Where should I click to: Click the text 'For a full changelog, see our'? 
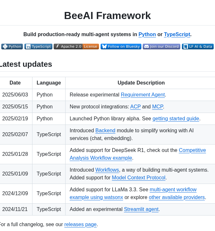31,225
